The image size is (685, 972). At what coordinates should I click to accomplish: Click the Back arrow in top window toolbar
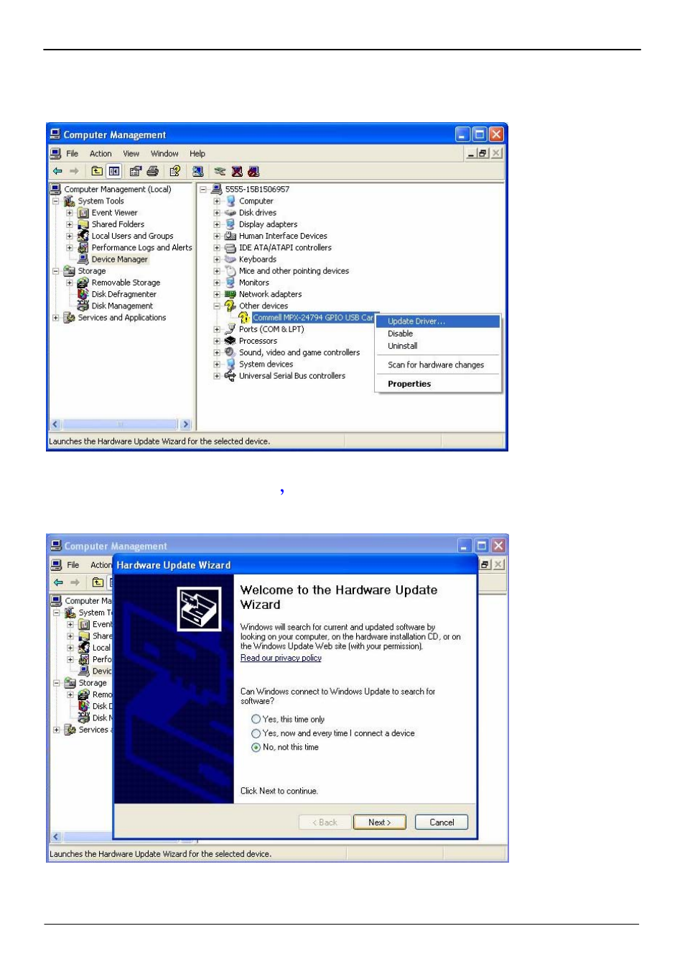pyautogui.click(x=57, y=171)
